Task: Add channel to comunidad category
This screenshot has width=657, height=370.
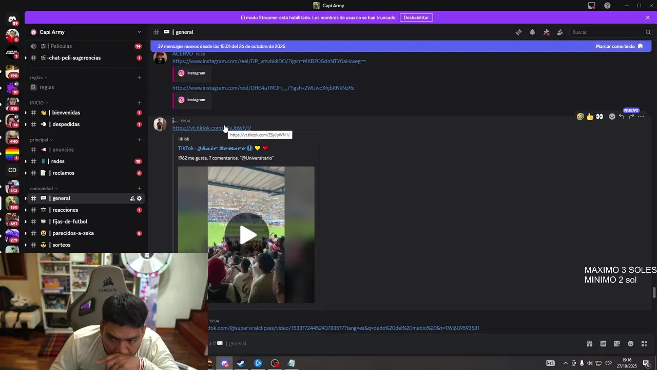Action: (139, 189)
